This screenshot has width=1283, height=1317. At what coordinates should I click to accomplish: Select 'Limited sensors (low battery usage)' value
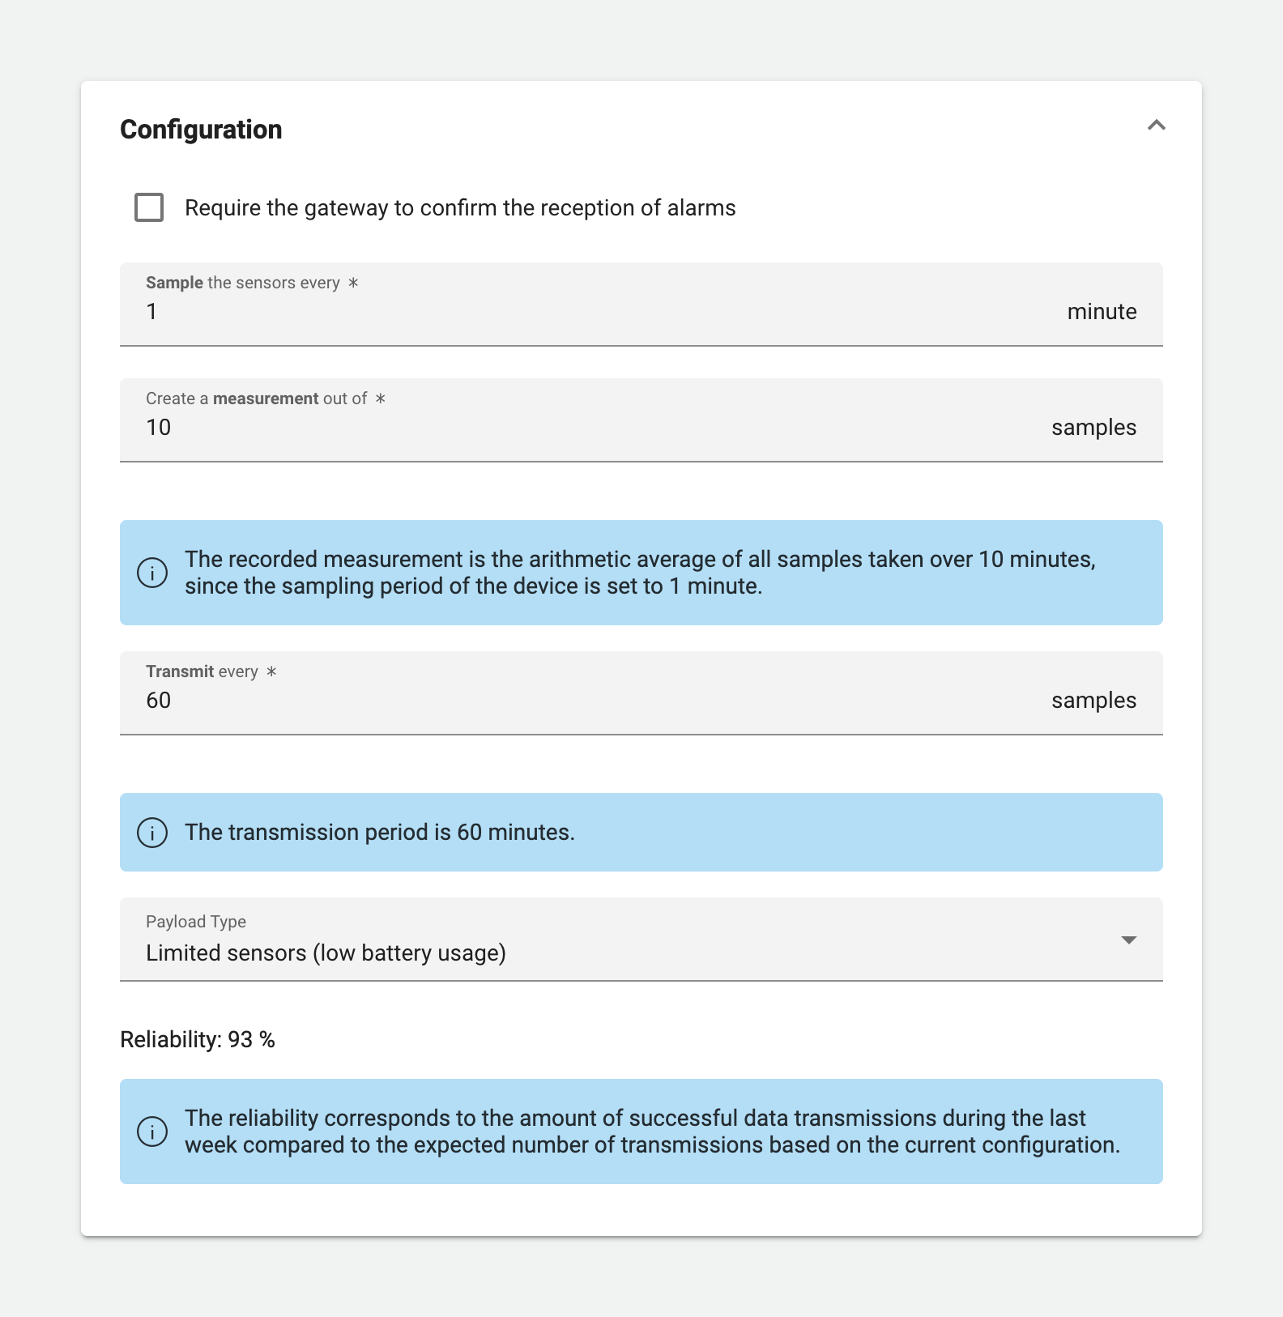[326, 953]
